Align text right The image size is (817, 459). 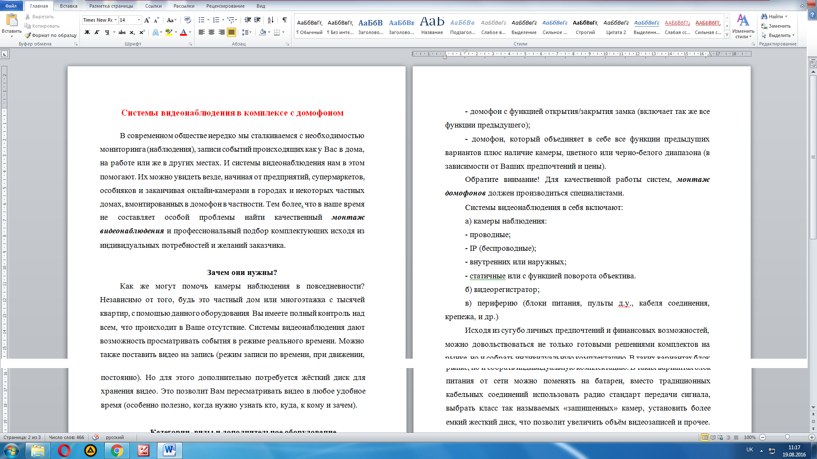(221, 32)
